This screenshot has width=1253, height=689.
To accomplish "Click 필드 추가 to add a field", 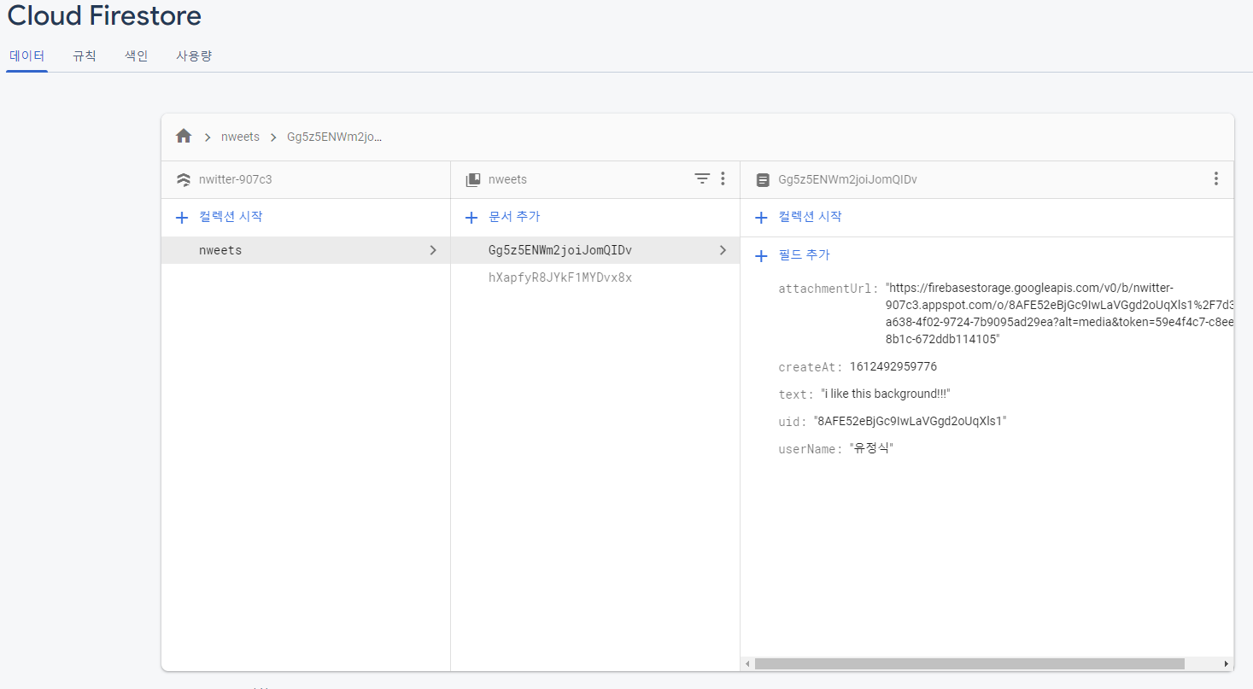I will (x=804, y=254).
